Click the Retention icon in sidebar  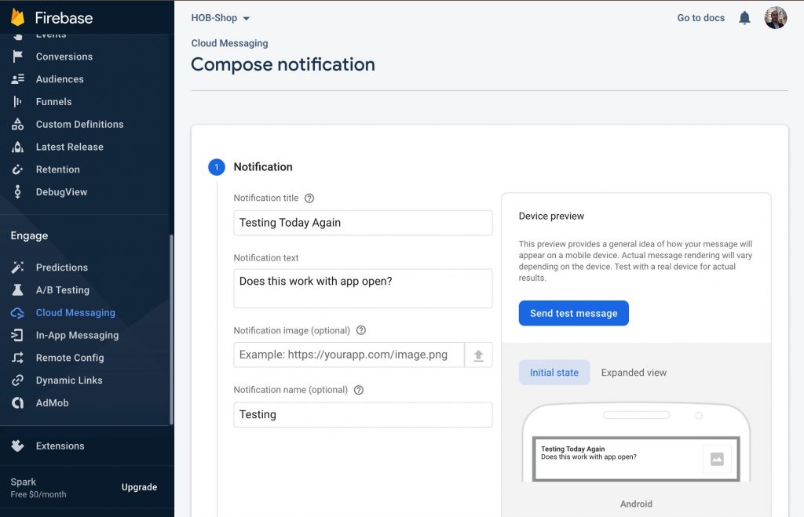click(x=17, y=169)
